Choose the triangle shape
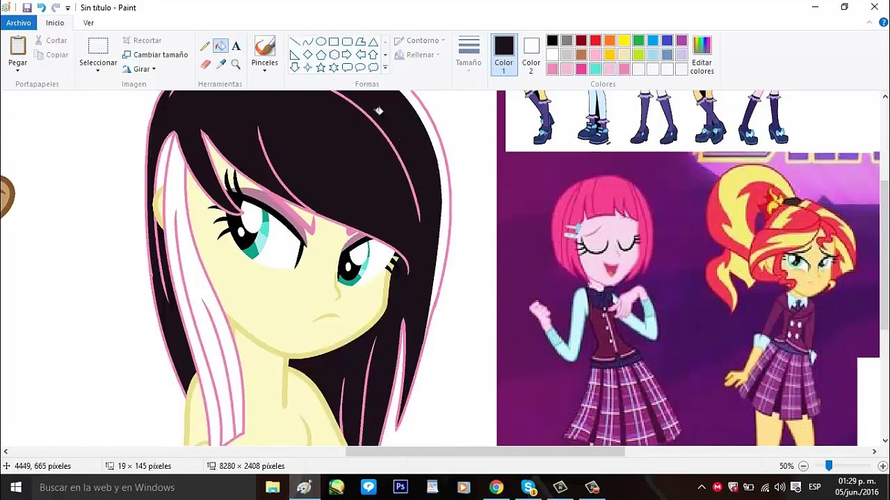The height and width of the screenshot is (500, 890). (x=373, y=42)
